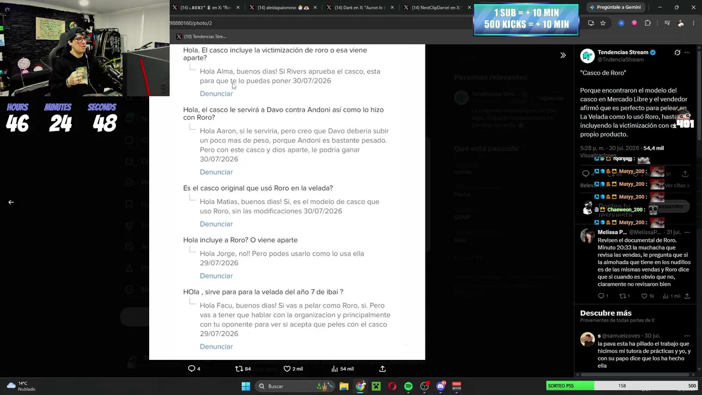The width and height of the screenshot is (702, 395).
Task: Share Melissa P.'s comment
Action: [687, 296]
